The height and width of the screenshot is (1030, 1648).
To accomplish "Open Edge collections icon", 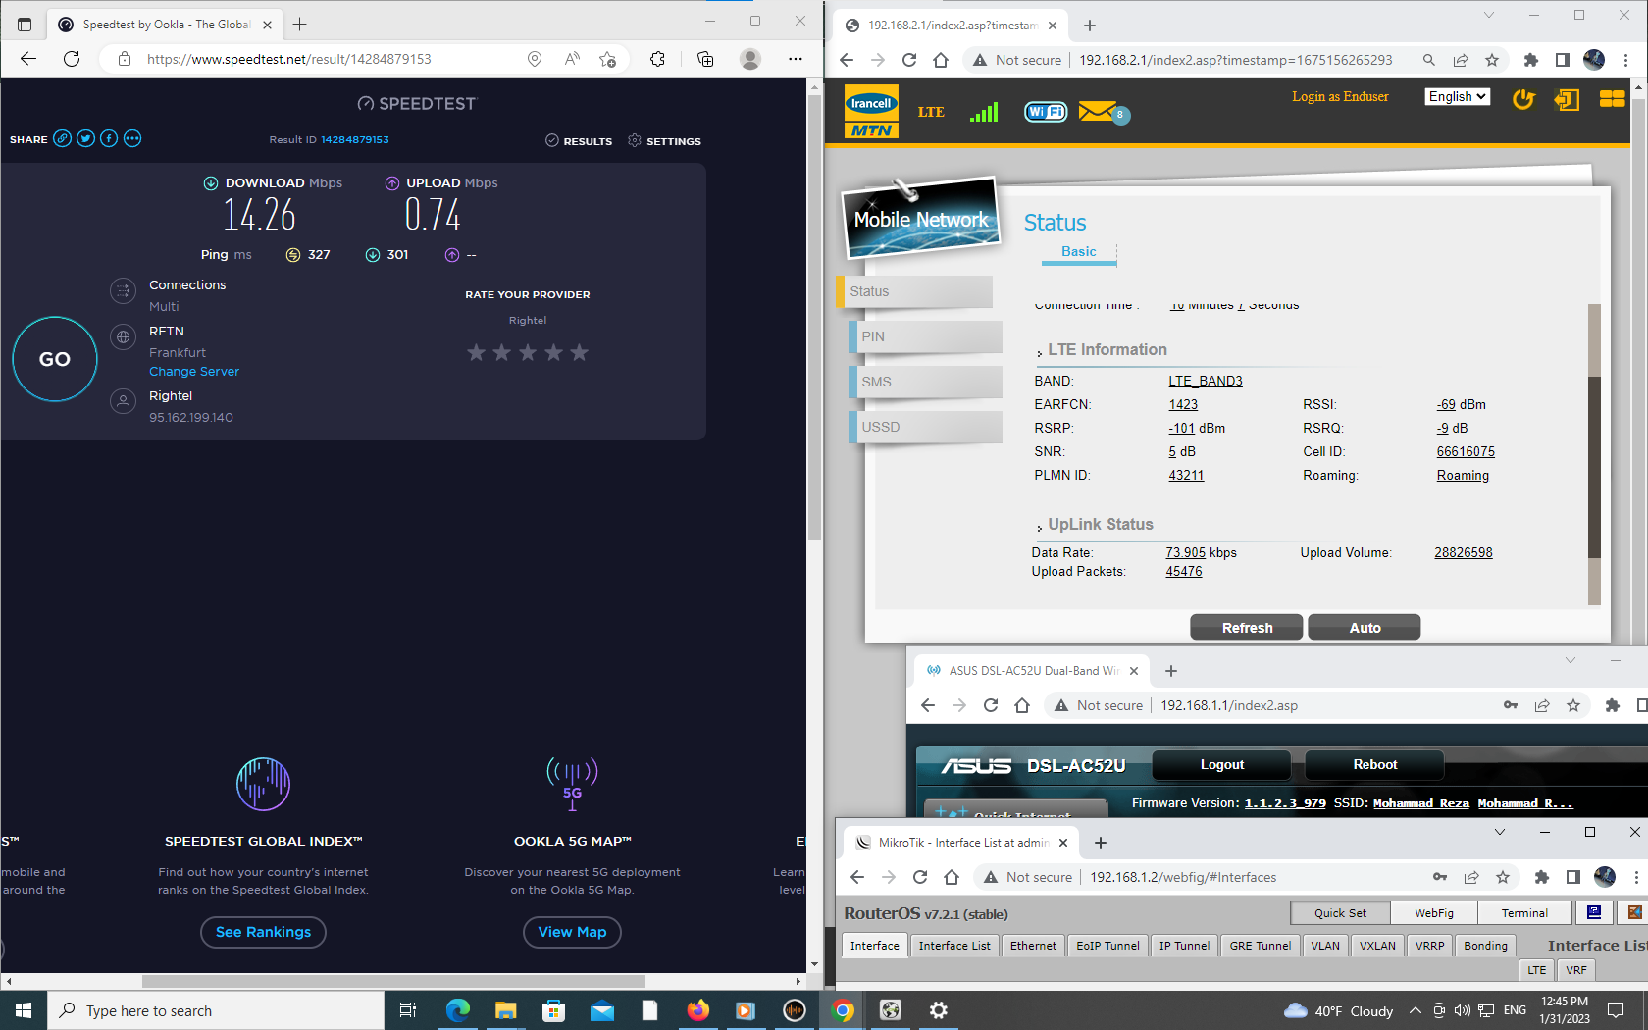I will click(705, 59).
